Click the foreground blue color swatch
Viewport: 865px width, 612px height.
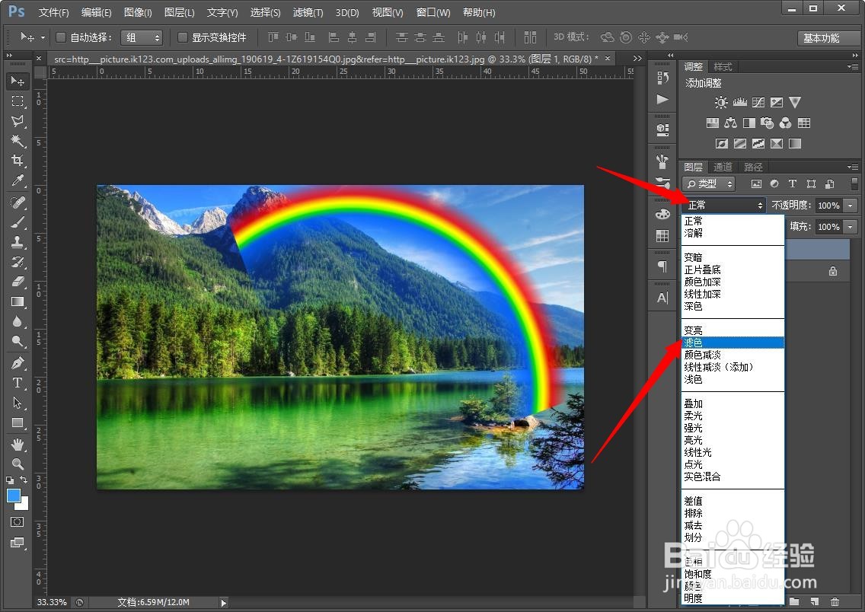(x=13, y=496)
